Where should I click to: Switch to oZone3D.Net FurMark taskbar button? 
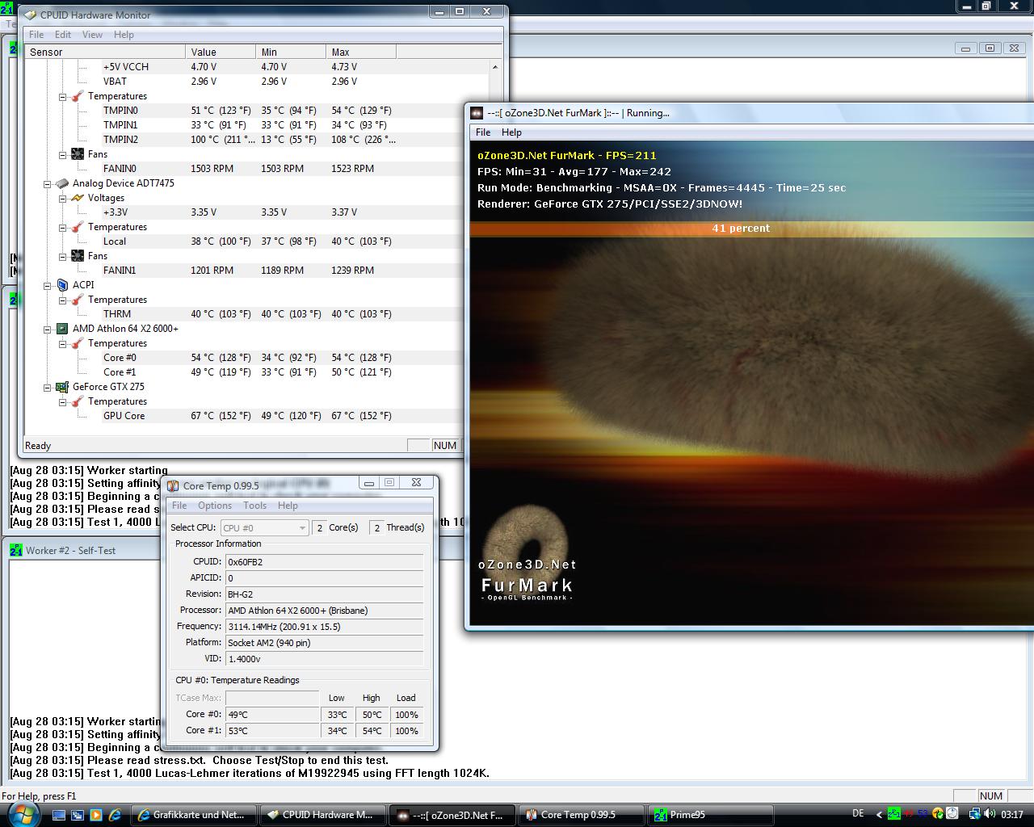[x=452, y=815]
